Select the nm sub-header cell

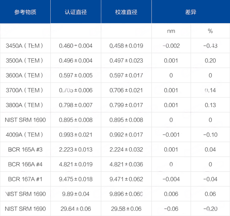click(171, 31)
